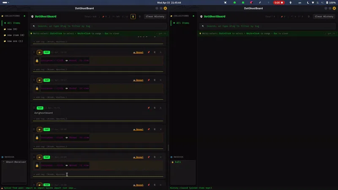This screenshot has width=338, height=190.
Task: Select the 'new item (0)' collection
Action: tap(16, 35)
